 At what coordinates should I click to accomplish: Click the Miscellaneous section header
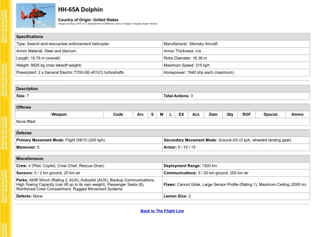pyautogui.click(x=162, y=159)
